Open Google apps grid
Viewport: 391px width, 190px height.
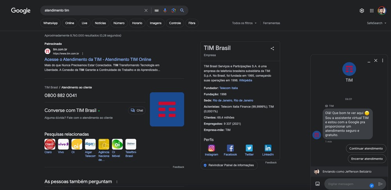tap(371, 11)
